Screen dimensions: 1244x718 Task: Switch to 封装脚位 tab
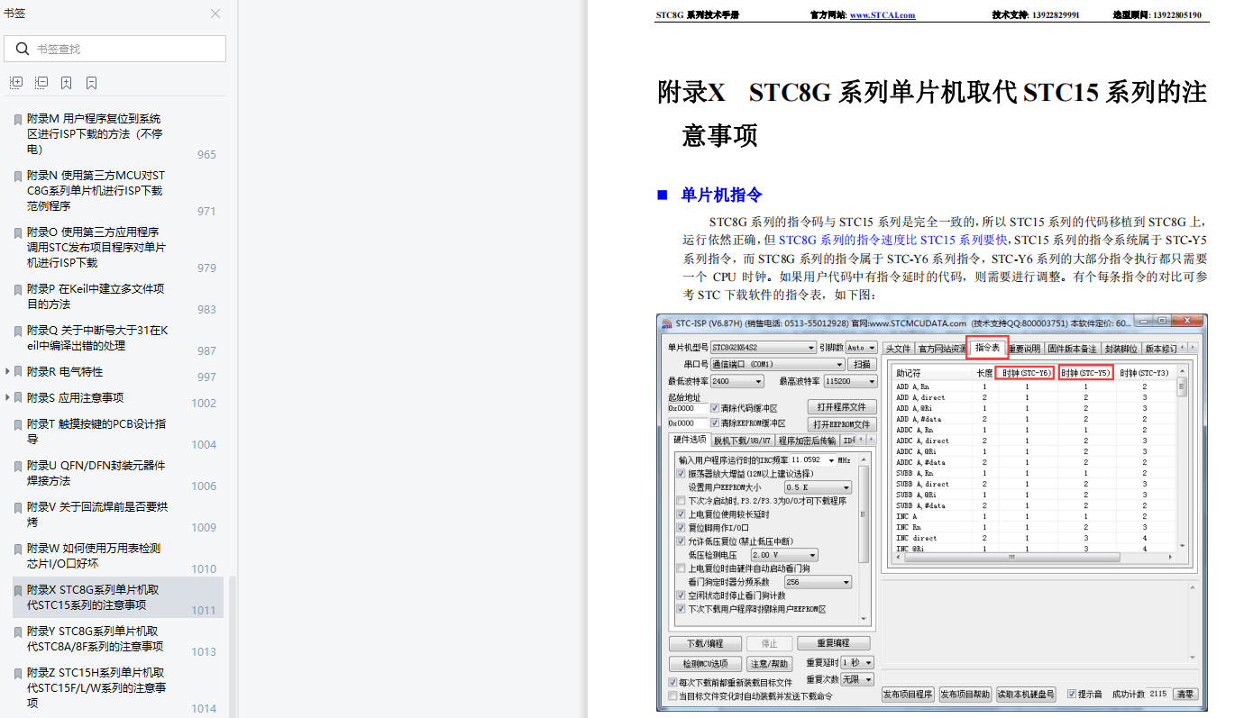1121,349
